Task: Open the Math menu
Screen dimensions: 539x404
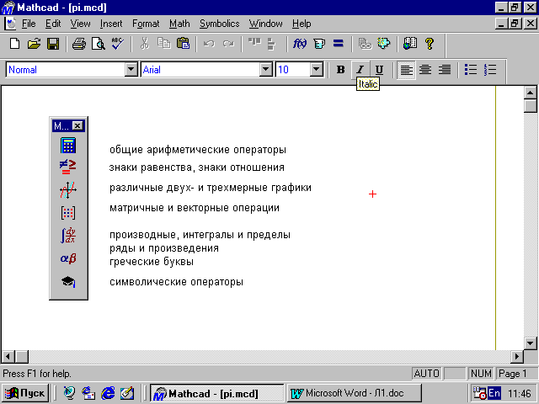Action: point(179,24)
